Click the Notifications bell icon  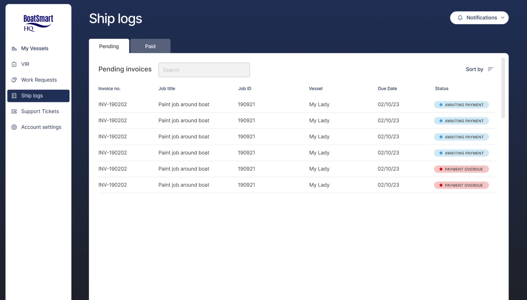coord(460,18)
